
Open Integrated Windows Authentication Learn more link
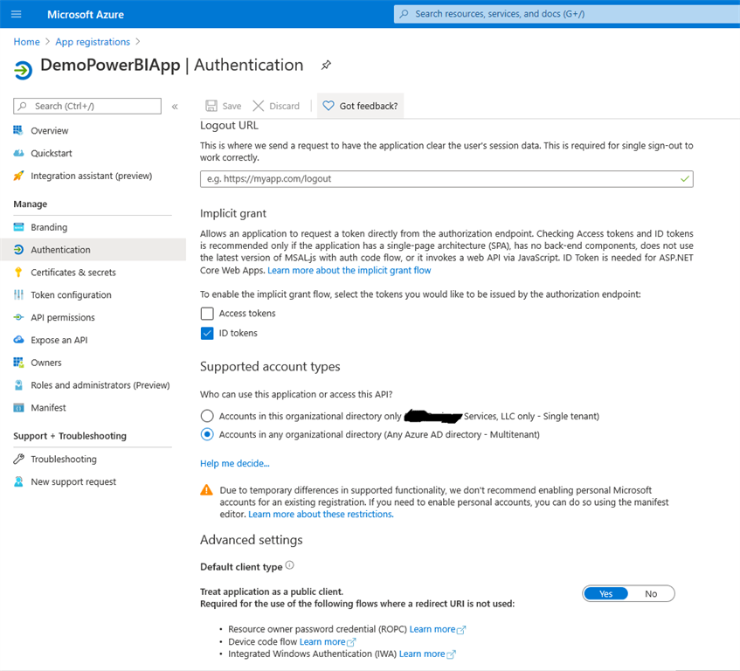[x=422, y=654]
